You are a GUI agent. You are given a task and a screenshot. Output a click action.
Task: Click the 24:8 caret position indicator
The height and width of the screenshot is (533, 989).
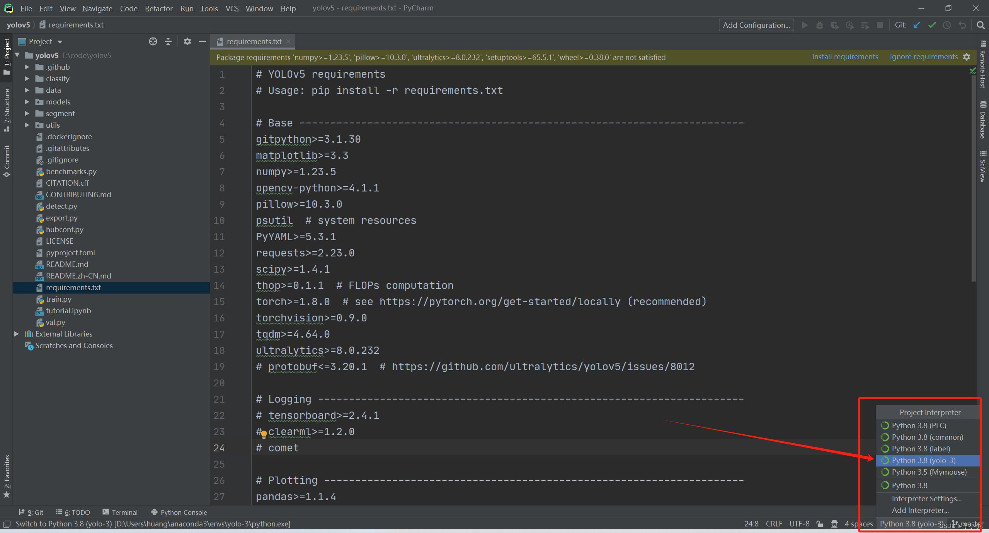click(751, 524)
